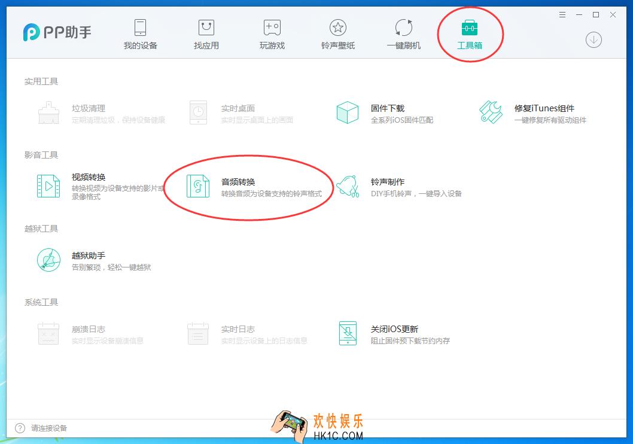This screenshot has height=444, width=633.
Task: Click the 实用工具 section heading
Action: (41, 81)
